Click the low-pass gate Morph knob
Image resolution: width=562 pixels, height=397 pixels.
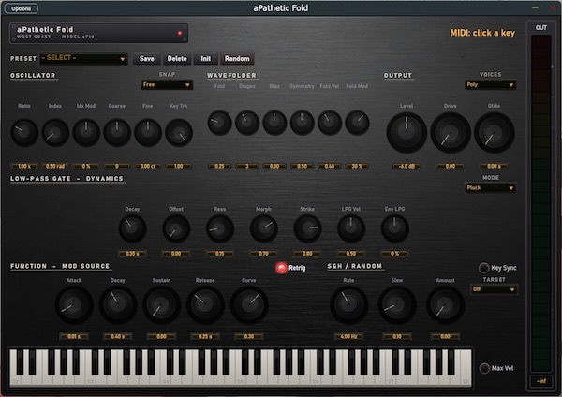tap(263, 228)
